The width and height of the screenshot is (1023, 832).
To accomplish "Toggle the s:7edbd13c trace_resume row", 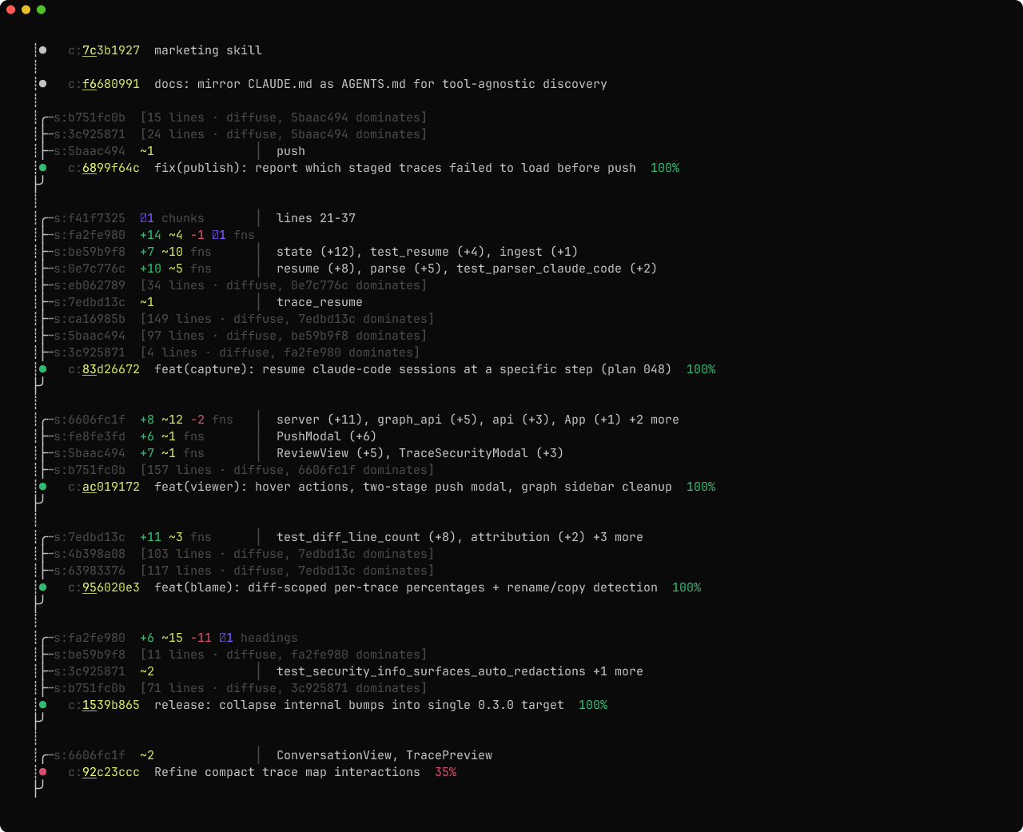I will [x=92, y=301].
